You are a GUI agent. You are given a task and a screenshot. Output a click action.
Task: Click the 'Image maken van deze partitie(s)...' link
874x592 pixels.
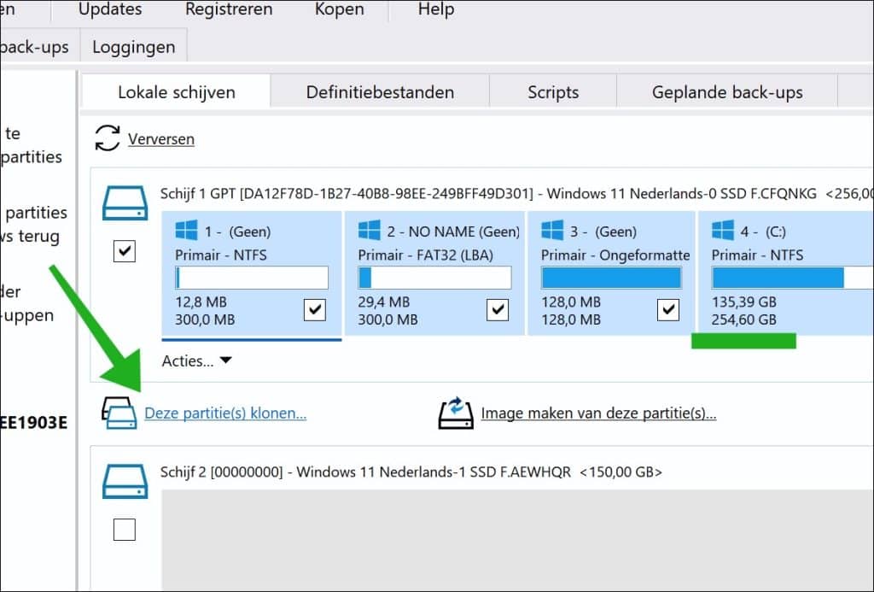click(x=599, y=413)
